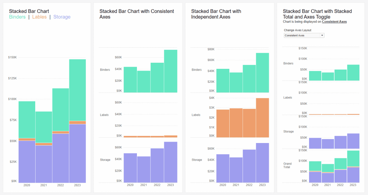Click the Grand Total row header
Screen dimensions: 368x195
coord(287,166)
